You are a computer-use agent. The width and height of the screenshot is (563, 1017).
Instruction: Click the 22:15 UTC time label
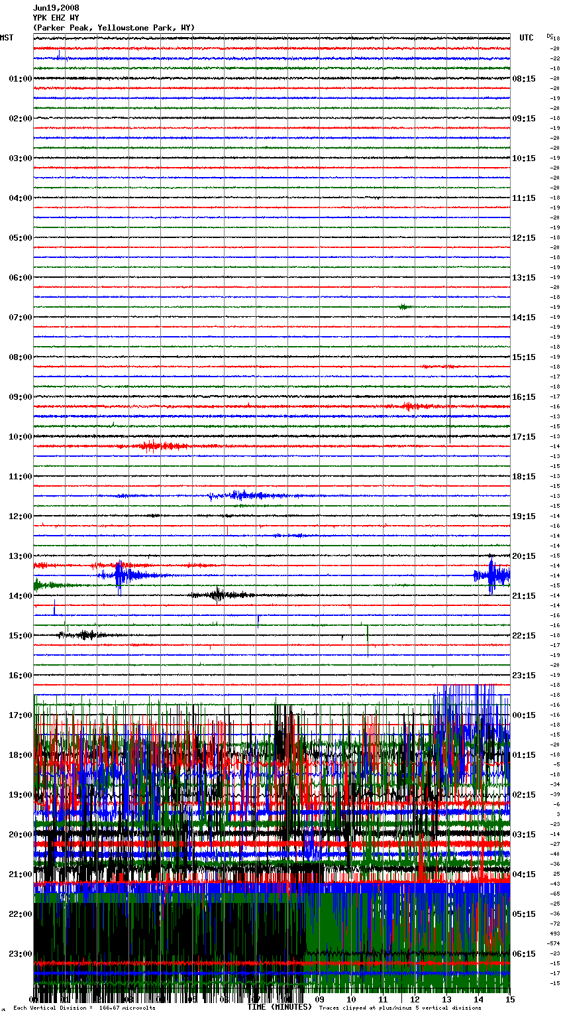click(524, 636)
